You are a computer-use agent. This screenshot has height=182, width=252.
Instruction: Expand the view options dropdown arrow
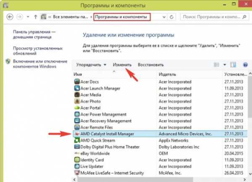[x=225, y=65]
